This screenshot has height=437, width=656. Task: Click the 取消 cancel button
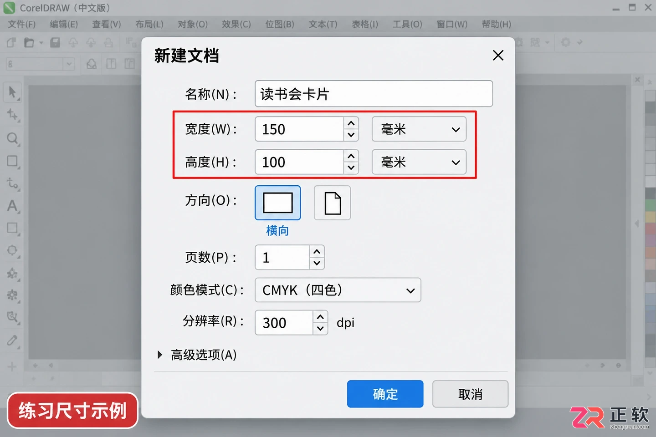click(470, 394)
